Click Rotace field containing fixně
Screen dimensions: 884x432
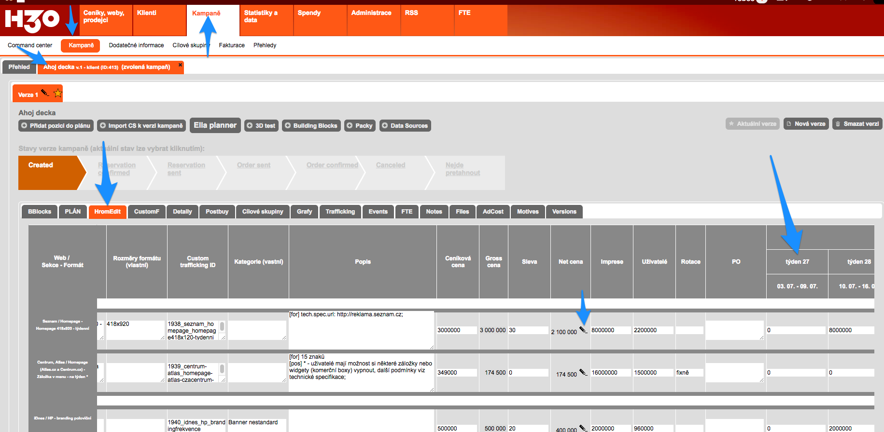point(689,373)
